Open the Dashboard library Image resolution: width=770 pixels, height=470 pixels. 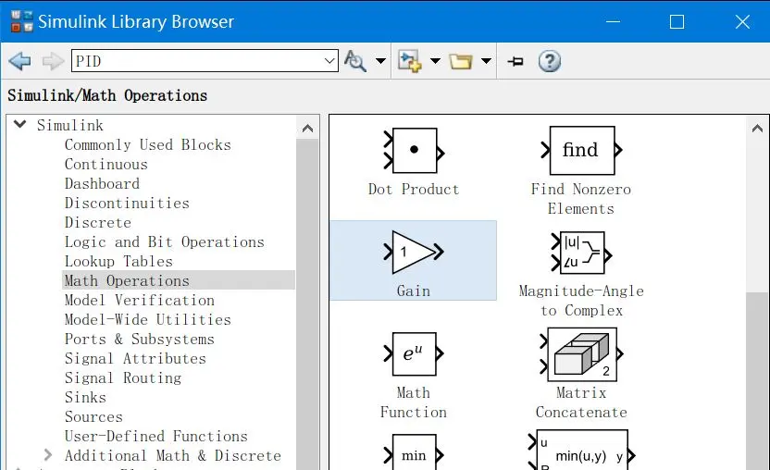[x=102, y=184]
